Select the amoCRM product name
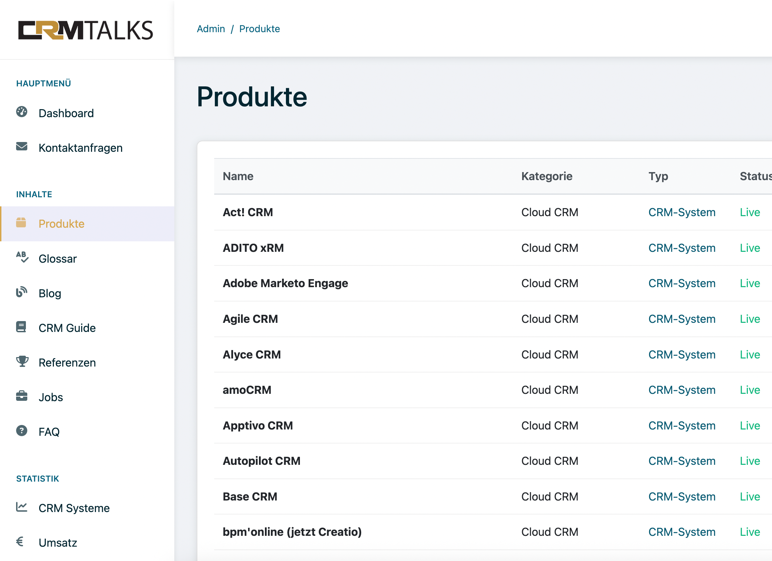 tap(247, 390)
